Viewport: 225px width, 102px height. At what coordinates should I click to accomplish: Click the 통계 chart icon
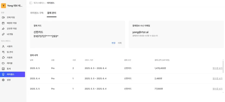pos(3,69)
